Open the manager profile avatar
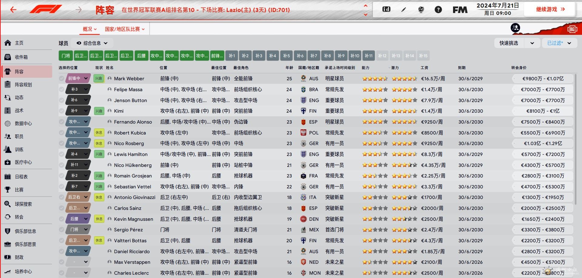 coord(515,28)
